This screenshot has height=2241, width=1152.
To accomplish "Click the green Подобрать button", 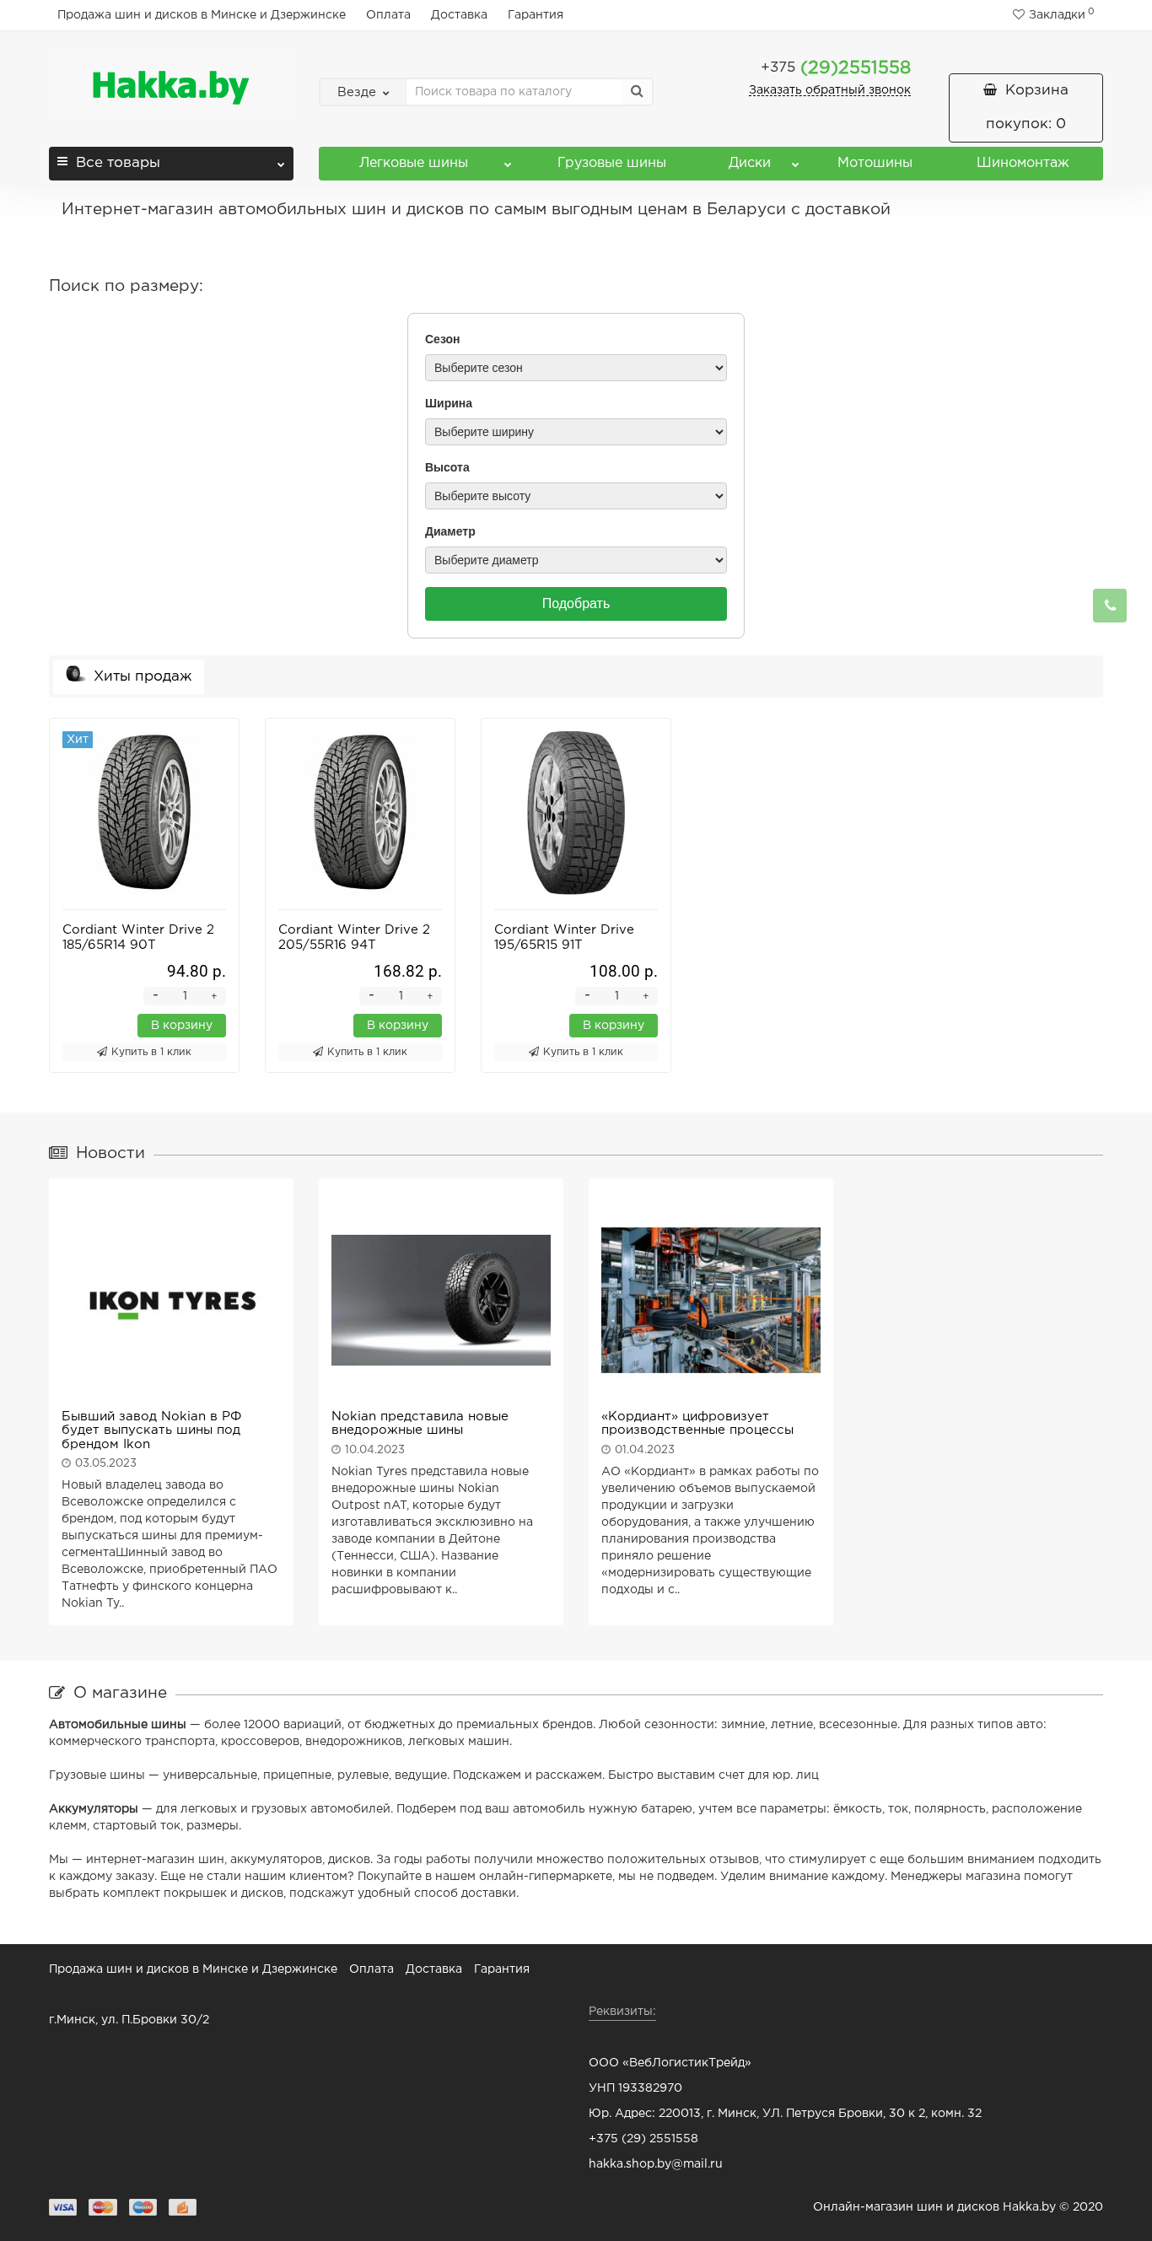I will [575, 604].
